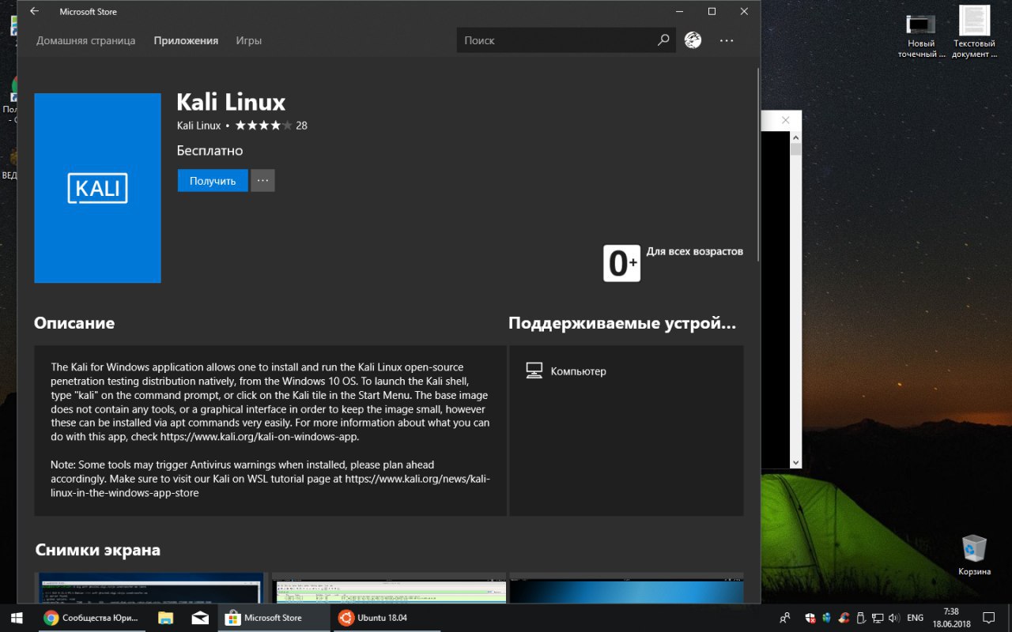The height and width of the screenshot is (632, 1012).
Task: Open the Action Center notifications icon
Action: (x=988, y=617)
